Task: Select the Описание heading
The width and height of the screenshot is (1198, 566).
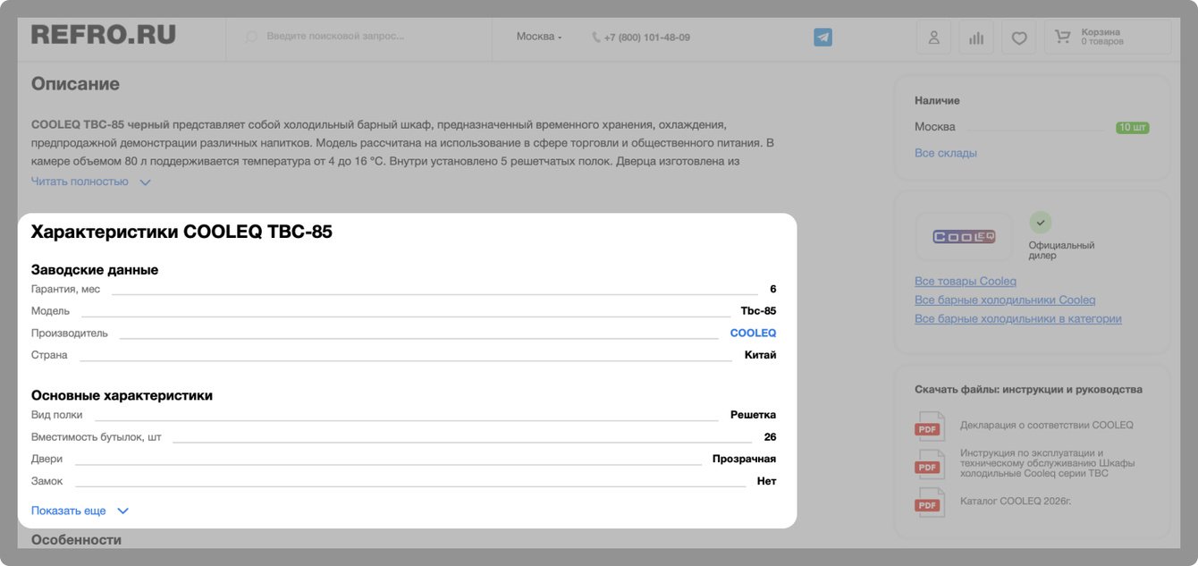Action: pos(75,84)
